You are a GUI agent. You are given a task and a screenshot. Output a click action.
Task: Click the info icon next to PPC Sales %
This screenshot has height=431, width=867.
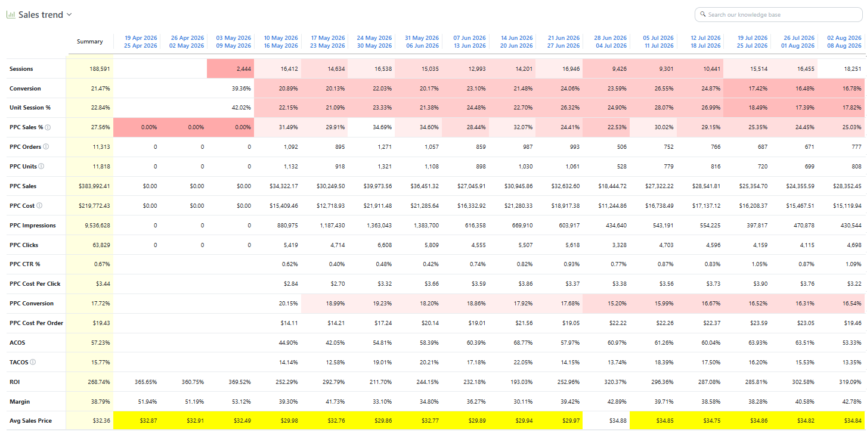click(48, 127)
